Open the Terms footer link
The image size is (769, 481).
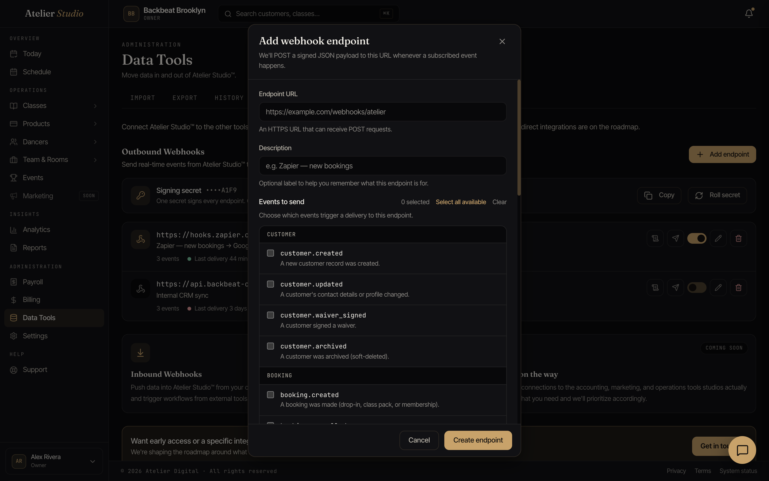coord(703,471)
